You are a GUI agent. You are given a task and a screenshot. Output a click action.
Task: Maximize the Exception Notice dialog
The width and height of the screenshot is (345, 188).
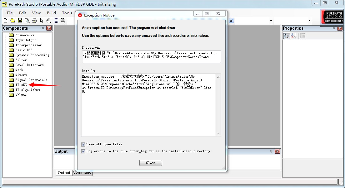point(206,14)
